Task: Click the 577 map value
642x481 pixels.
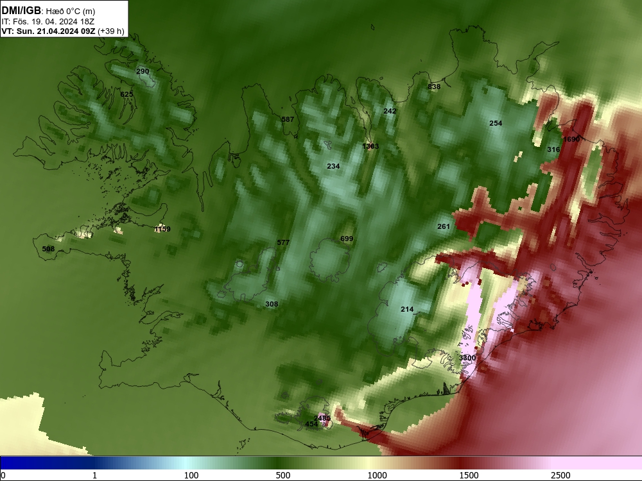Action: 283,242
